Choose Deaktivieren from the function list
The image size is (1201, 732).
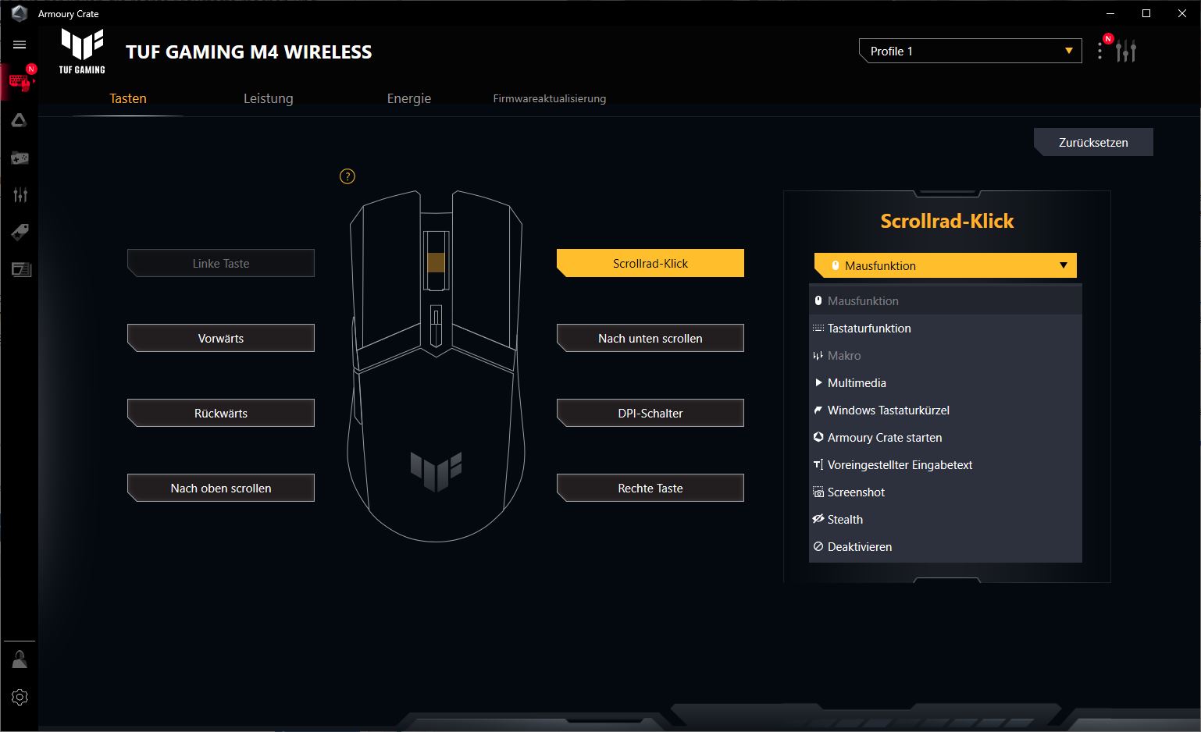pyautogui.click(x=946, y=546)
